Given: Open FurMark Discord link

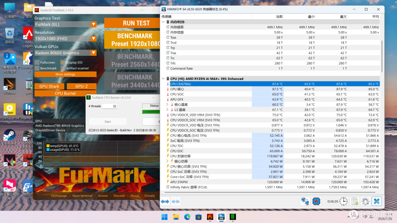Looking at the screenshot, I should coord(119,196).
